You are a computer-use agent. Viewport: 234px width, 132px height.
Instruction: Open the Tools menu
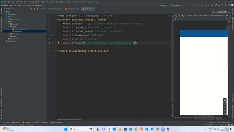click(x=53, y=2)
